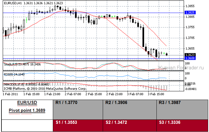The height and width of the screenshot is (132, 209).
Task: Select the S2 / 1.3472 cell
Action: pos(130,126)
